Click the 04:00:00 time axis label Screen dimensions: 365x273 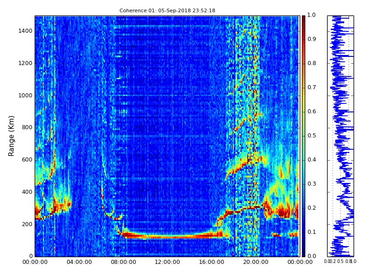pyautogui.click(x=79, y=262)
